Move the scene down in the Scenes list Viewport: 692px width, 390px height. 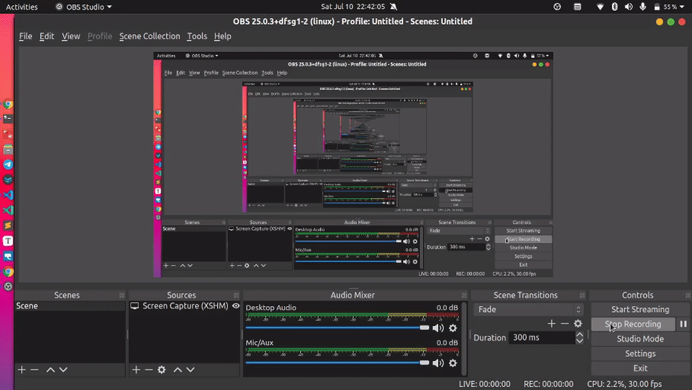click(63, 370)
